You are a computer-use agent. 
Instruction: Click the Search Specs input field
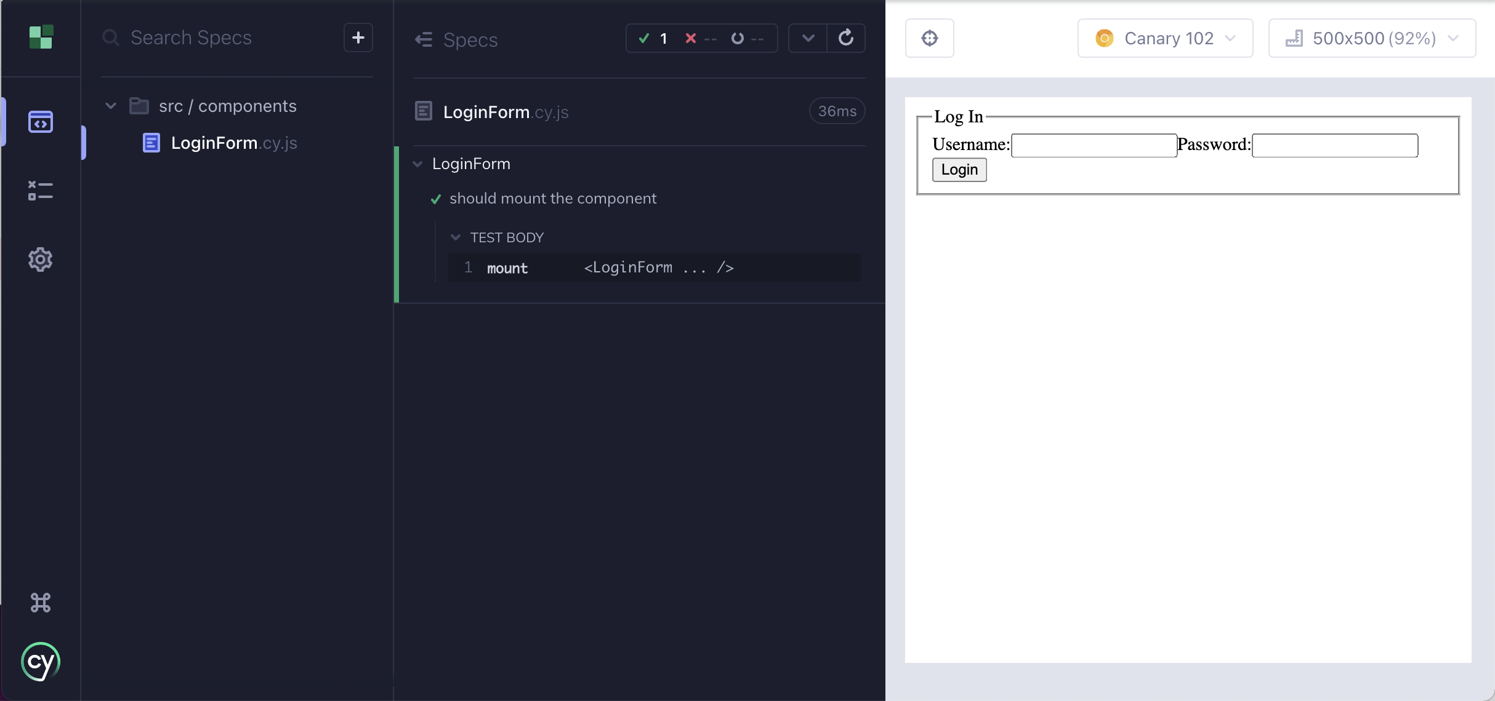[222, 38]
